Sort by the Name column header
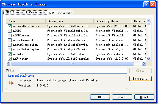The height and width of the screenshot is (104, 158). pos(26,21)
